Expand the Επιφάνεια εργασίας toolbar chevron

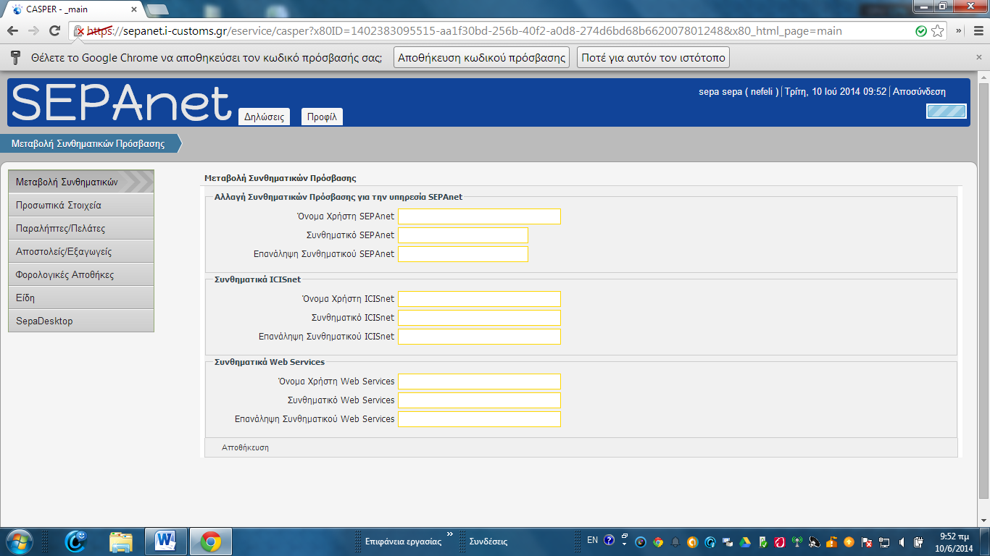[449, 534]
